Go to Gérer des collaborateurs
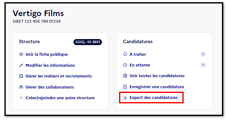Image resolution: width=227 pixels, height=121 pixels. click(x=50, y=87)
